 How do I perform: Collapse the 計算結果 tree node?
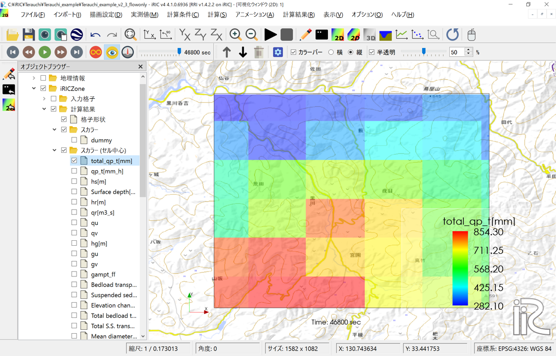[44, 109]
